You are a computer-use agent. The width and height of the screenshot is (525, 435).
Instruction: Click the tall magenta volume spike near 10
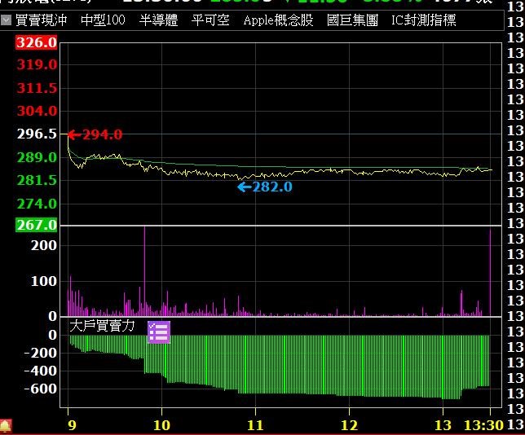[144, 269]
